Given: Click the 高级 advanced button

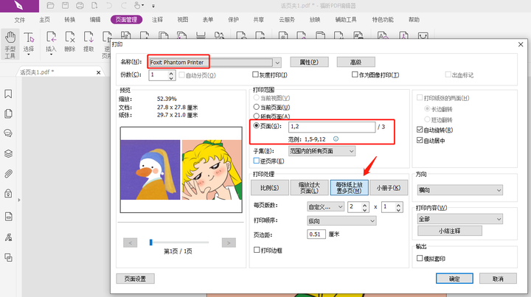Looking at the screenshot, I should pyautogui.click(x=355, y=62).
